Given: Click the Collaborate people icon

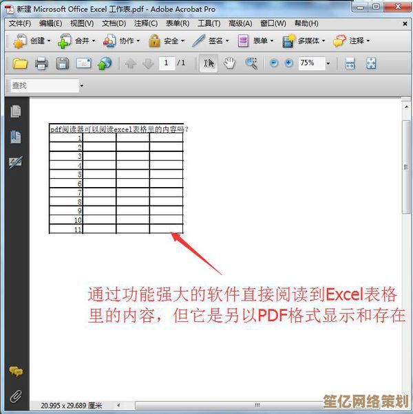Looking at the screenshot, I should coord(109,41).
